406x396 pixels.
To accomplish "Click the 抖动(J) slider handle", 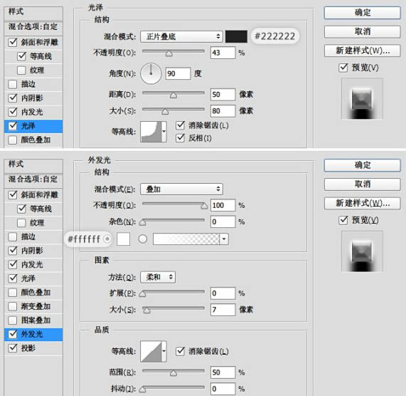I will (142, 390).
